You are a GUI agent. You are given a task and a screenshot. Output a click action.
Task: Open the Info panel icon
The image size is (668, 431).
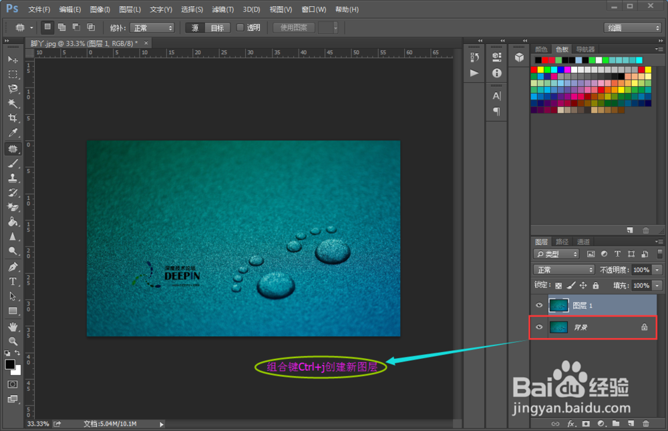pos(497,73)
